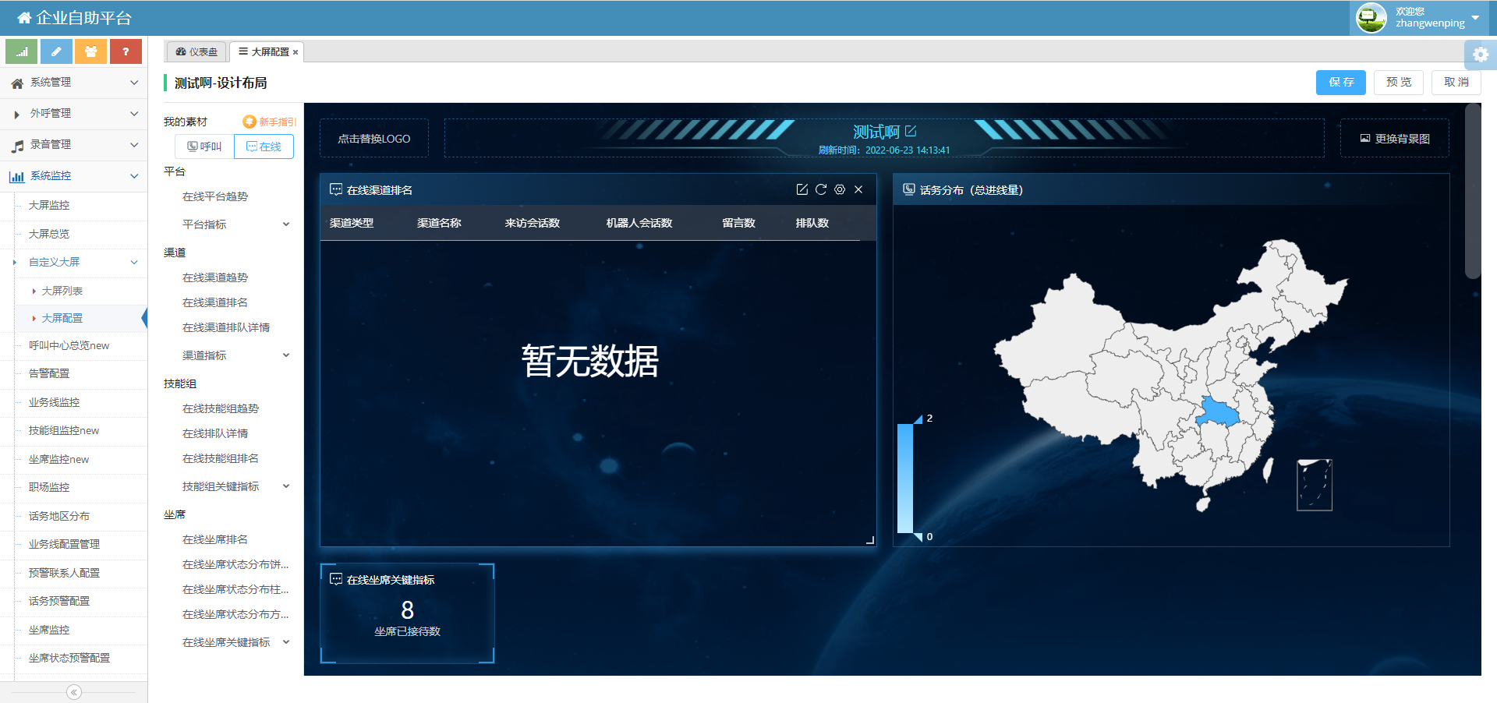The image size is (1497, 703).
Task: Collapse the sidebar with bottom arrow icon
Action: [x=74, y=692]
